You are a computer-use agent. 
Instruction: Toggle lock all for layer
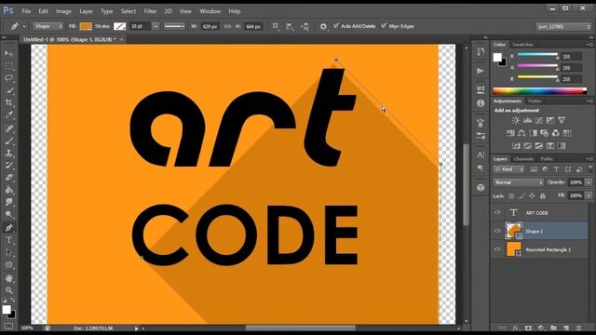pos(542,196)
